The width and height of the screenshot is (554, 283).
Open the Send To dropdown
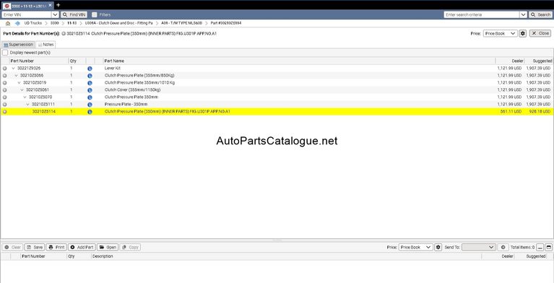pos(479,248)
